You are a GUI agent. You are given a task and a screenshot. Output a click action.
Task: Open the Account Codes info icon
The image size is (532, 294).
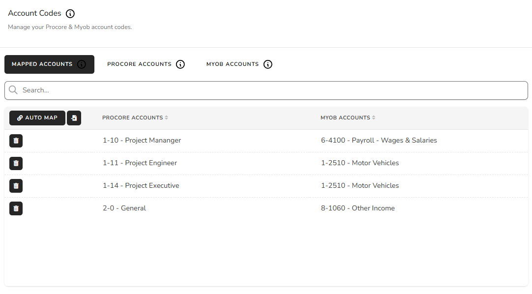(x=70, y=14)
